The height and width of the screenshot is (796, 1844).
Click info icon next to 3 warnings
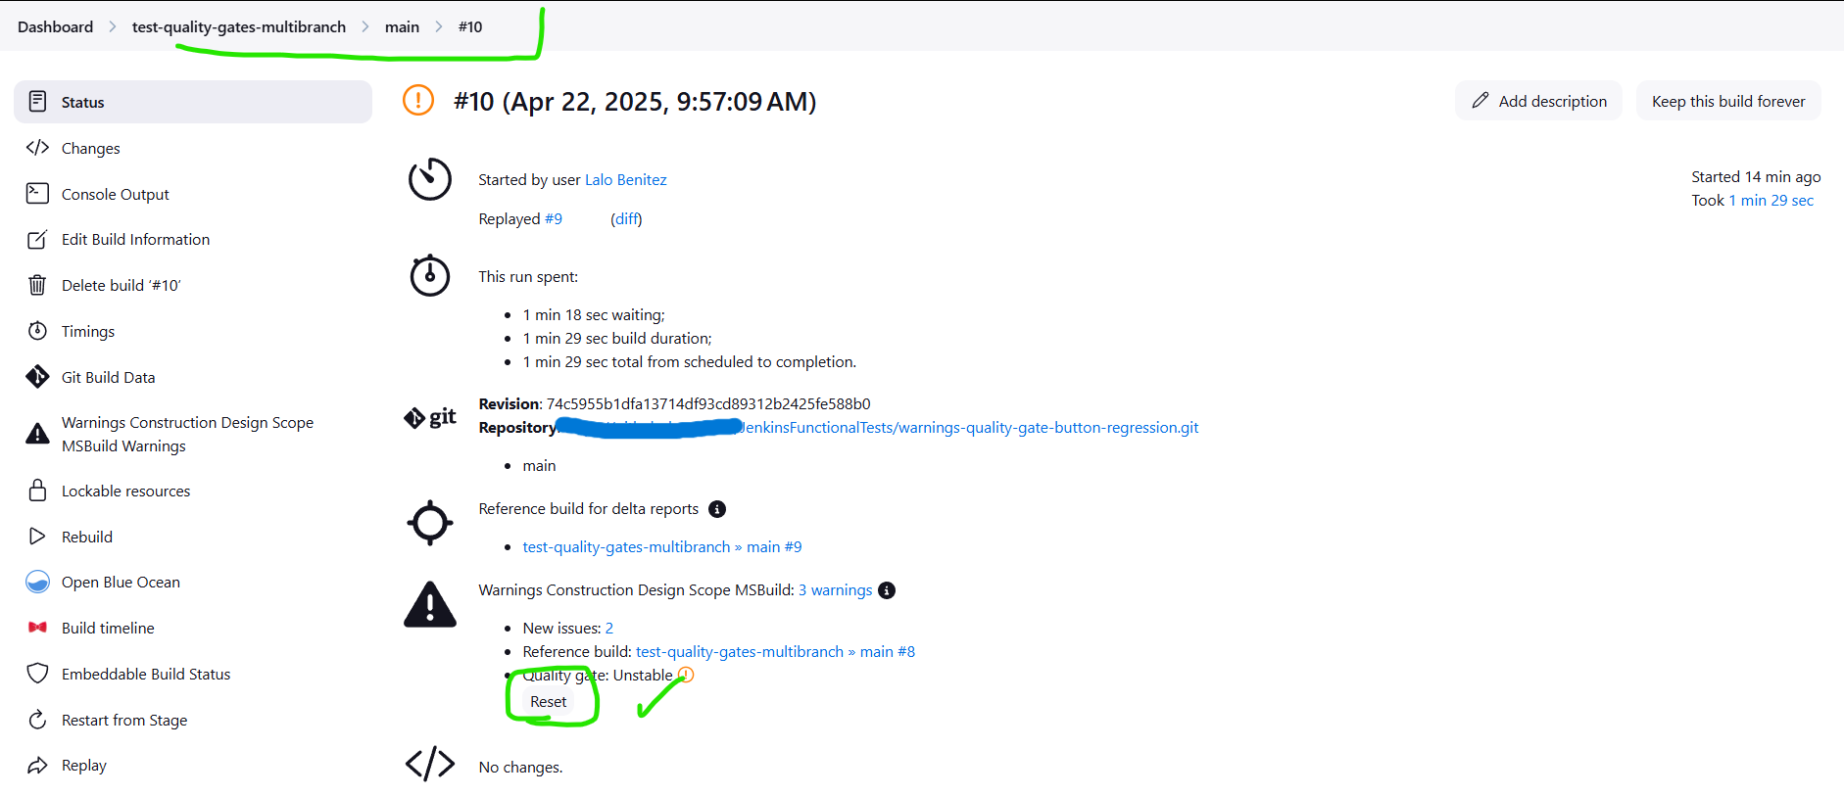coord(887,590)
